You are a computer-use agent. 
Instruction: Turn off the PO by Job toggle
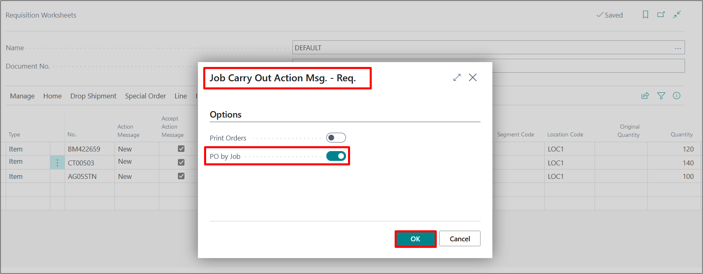click(336, 156)
